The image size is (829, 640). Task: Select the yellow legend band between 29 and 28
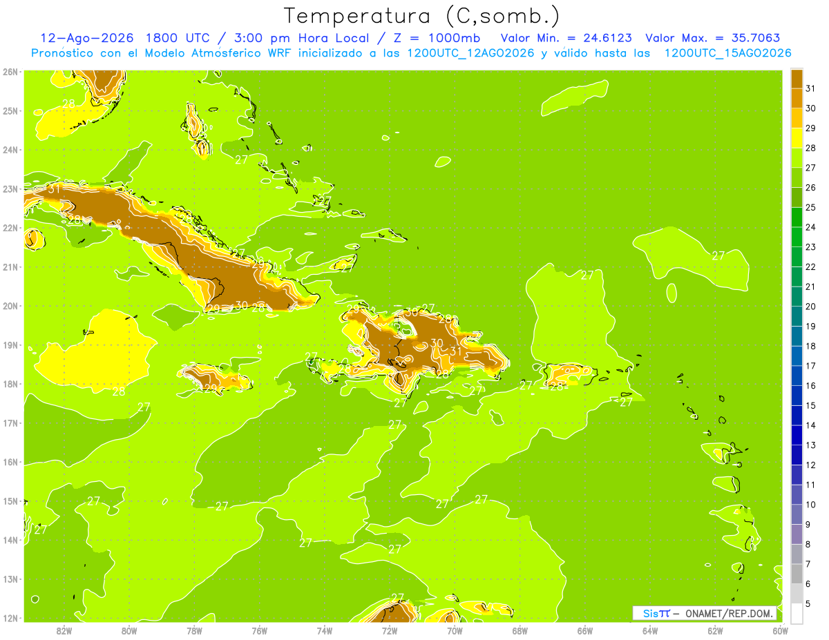pyautogui.click(x=797, y=137)
